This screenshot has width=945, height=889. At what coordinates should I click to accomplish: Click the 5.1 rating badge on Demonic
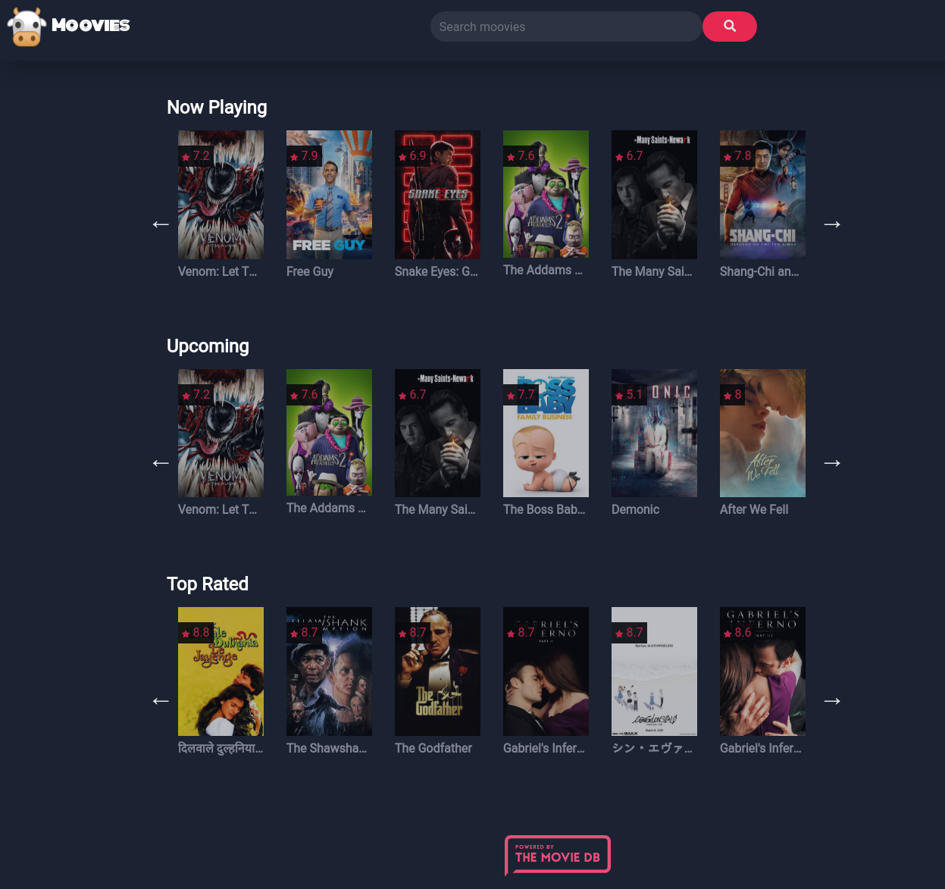click(x=630, y=395)
